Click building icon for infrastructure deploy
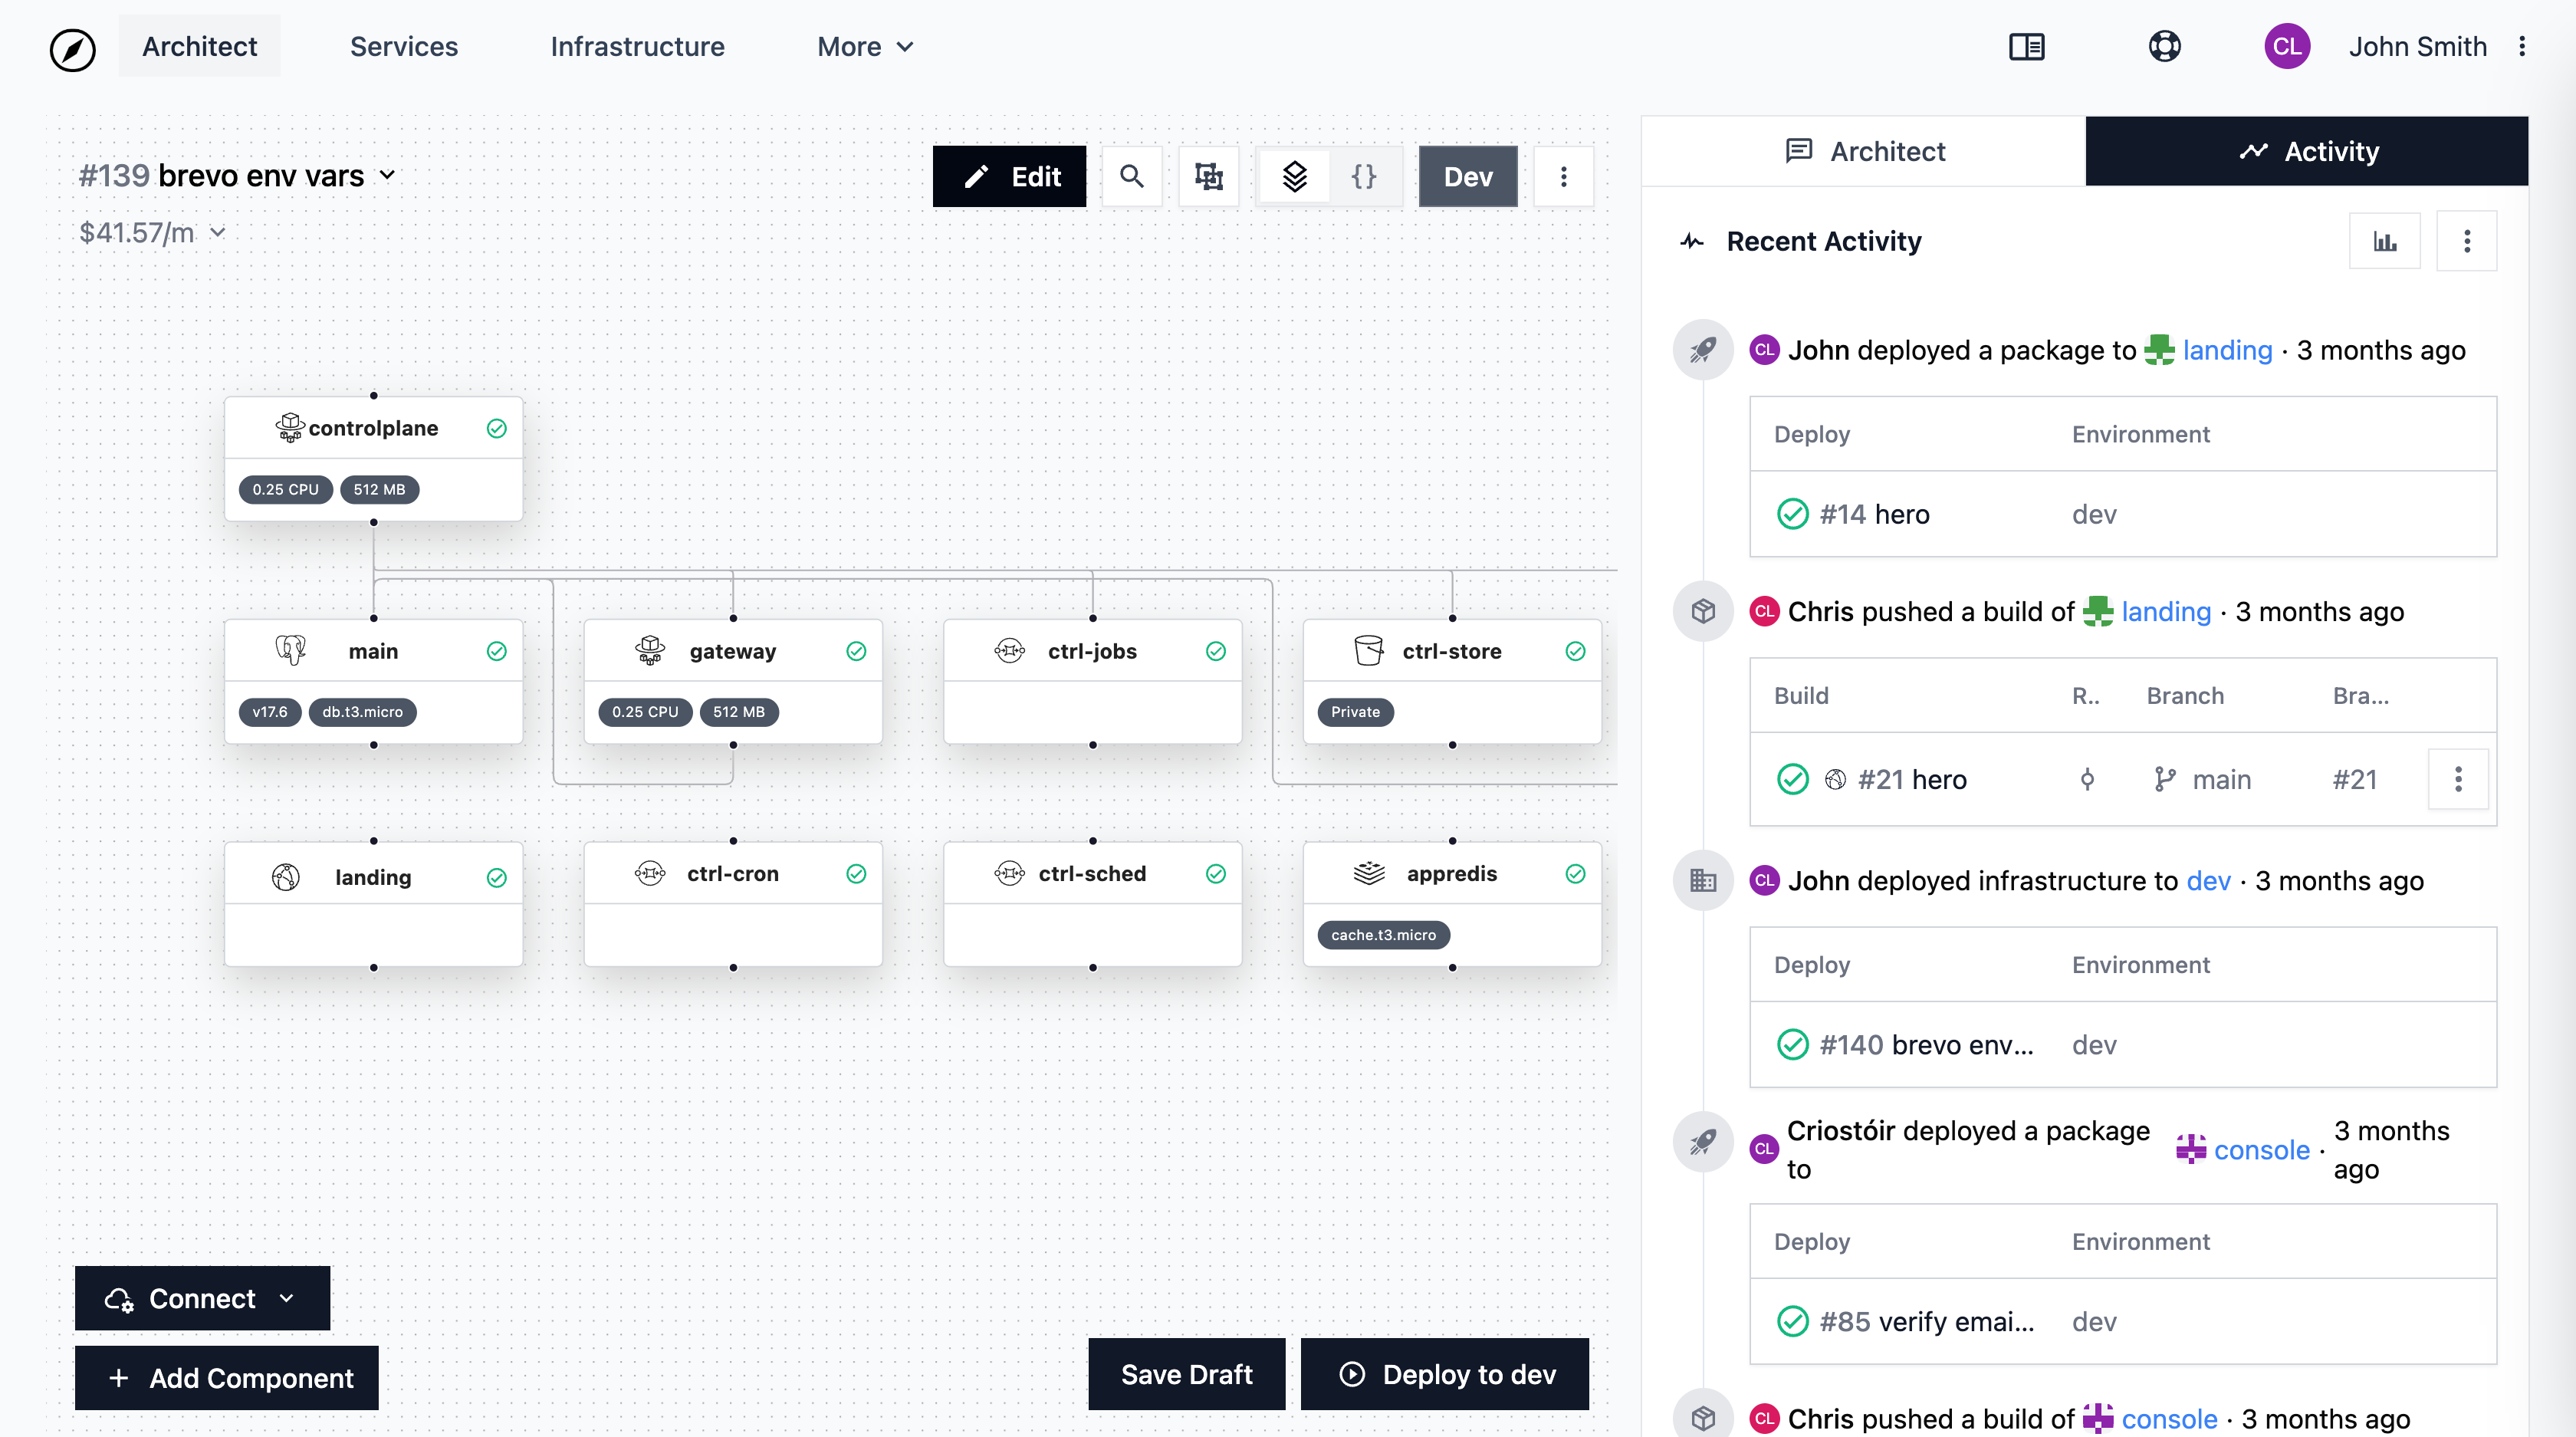The height and width of the screenshot is (1437, 2576). pyautogui.click(x=1703, y=881)
